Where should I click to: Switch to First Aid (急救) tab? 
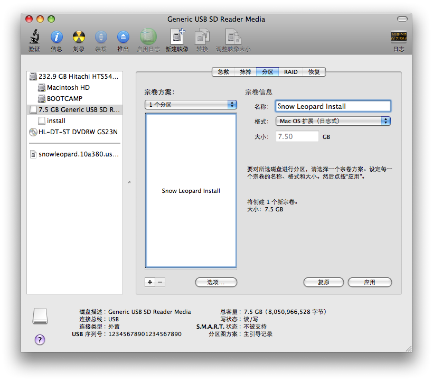[223, 72]
